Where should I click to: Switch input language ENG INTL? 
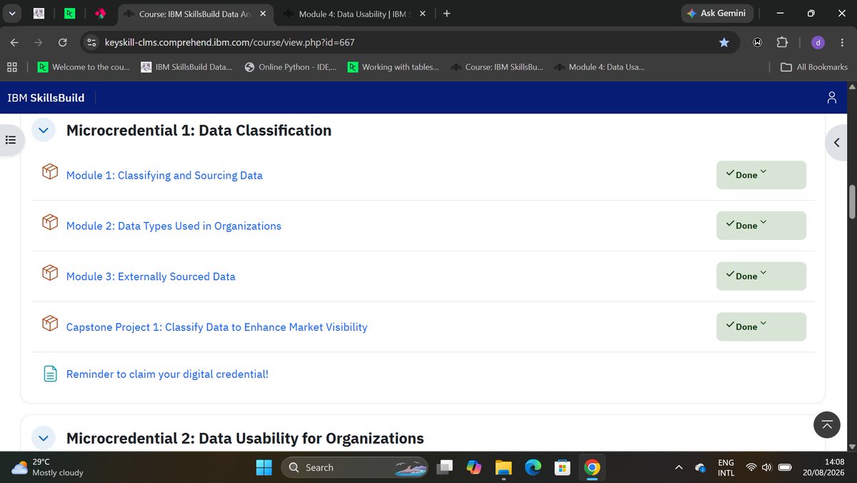click(726, 467)
